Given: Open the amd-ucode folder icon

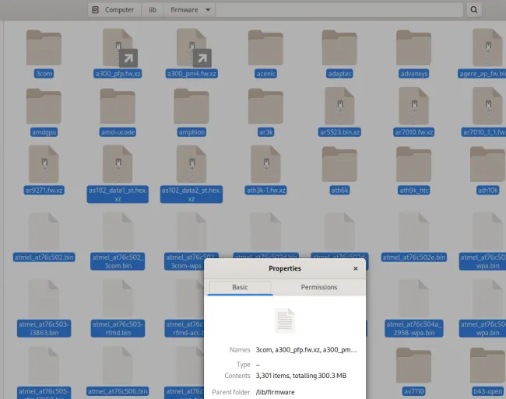Looking at the screenshot, I should pos(118,107).
